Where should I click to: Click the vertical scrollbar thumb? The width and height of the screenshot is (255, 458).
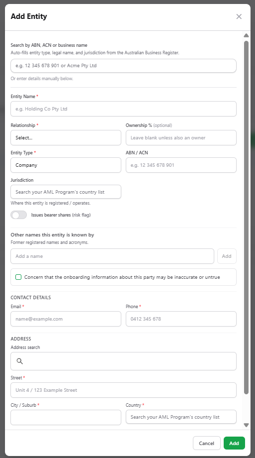[x=246, y=218]
